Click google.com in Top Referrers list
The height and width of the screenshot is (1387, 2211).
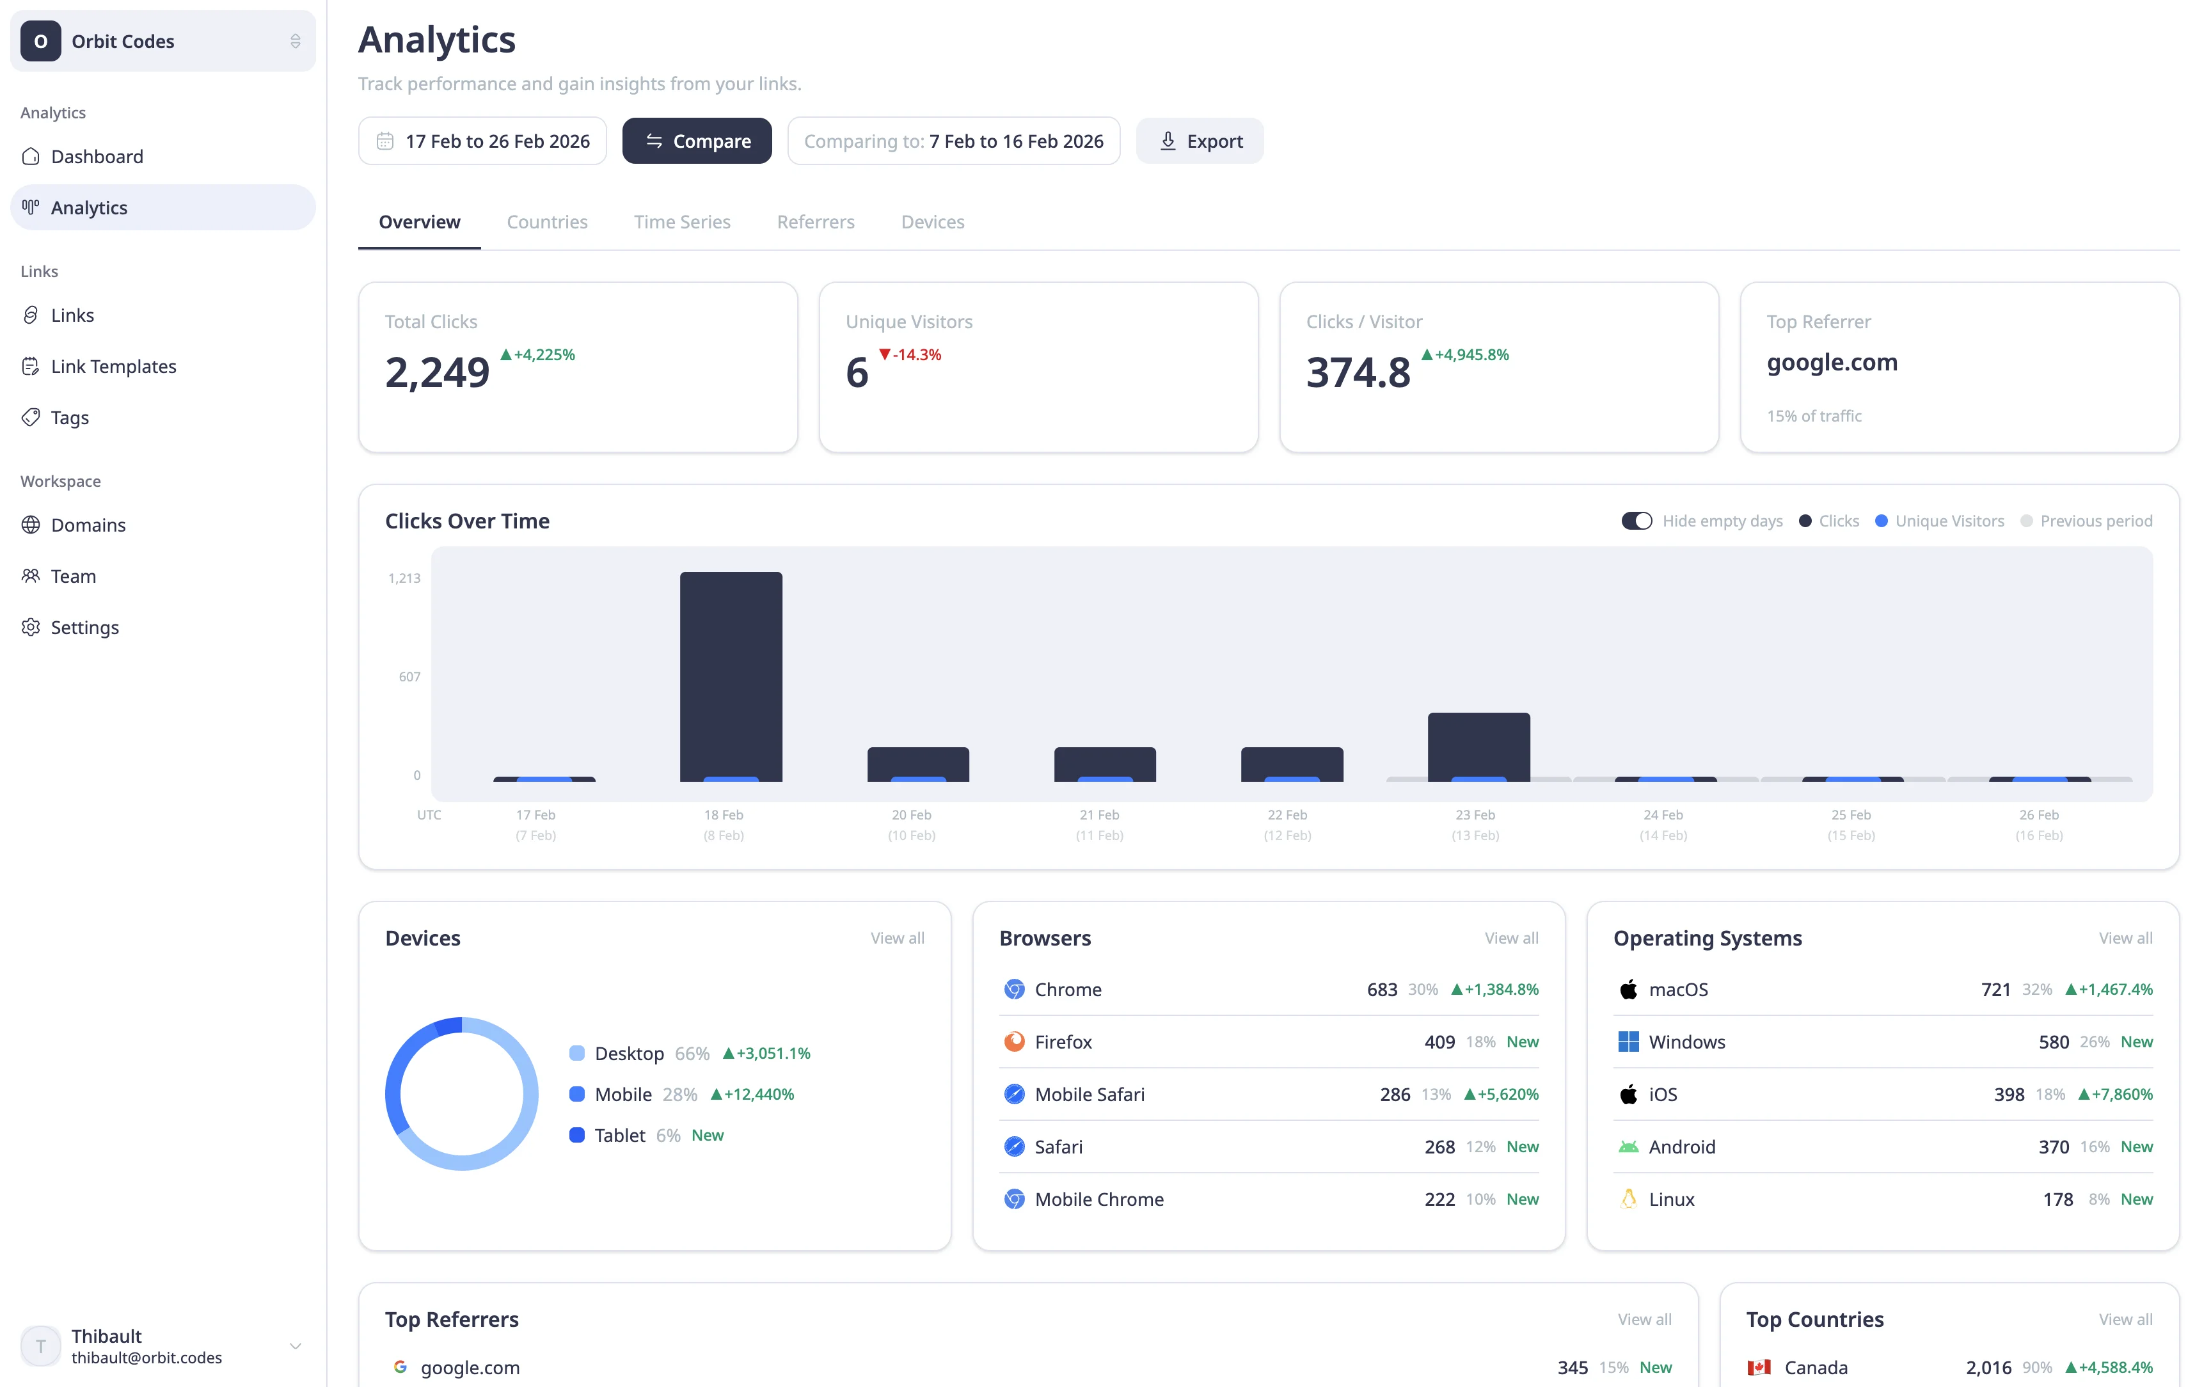470,1368
